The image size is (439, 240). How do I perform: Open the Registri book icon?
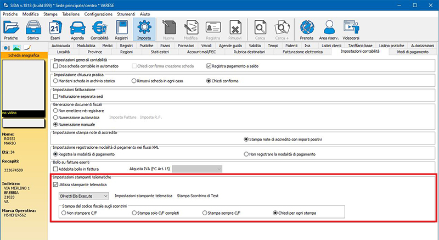pyautogui.click(x=122, y=27)
